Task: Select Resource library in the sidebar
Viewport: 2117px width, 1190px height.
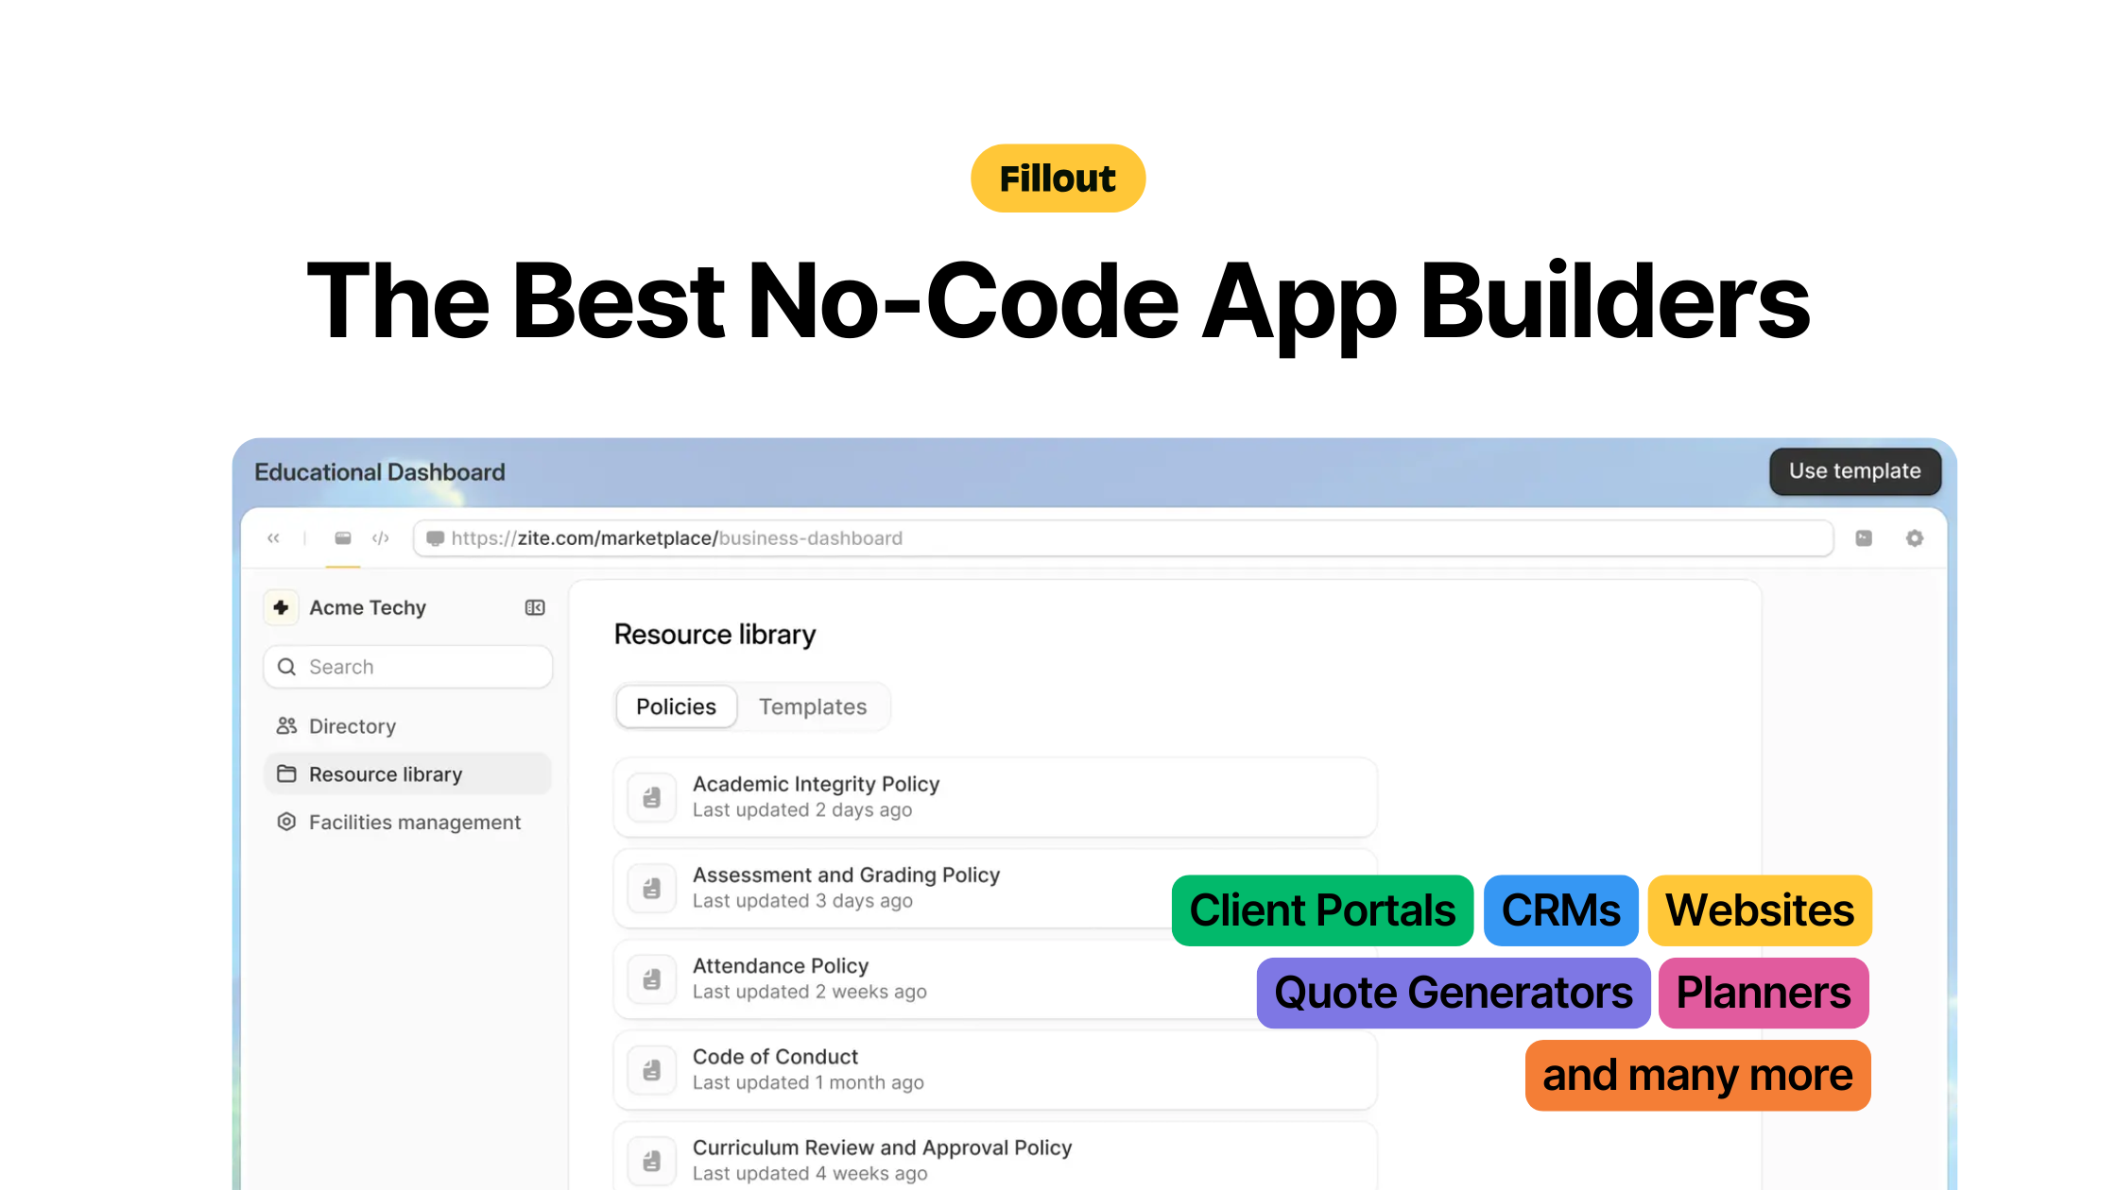Action: (x=407, y=773)
